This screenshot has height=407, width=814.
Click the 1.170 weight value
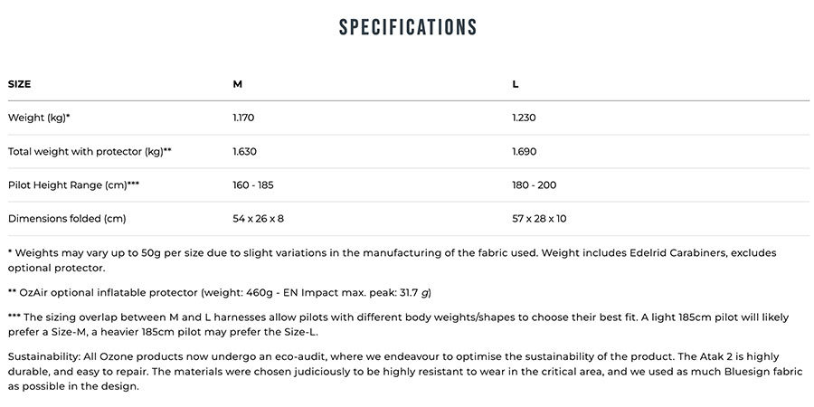(246, 118)
